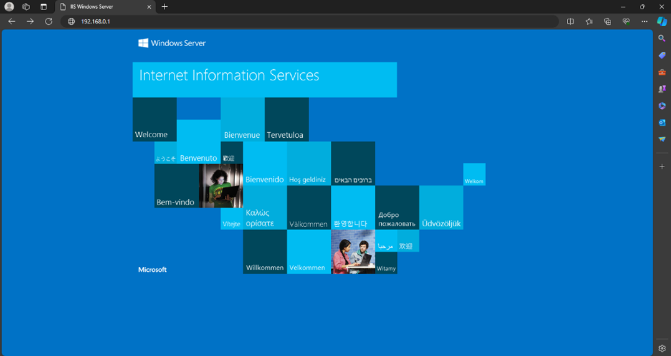671x356 pixels.
Task: Click the Korean 환영합니다 tile
Action: (x=353, y=208)
